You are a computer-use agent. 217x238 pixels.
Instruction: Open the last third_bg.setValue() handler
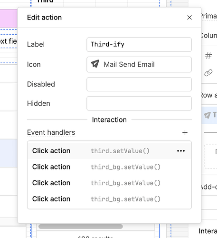pos(109,199)
